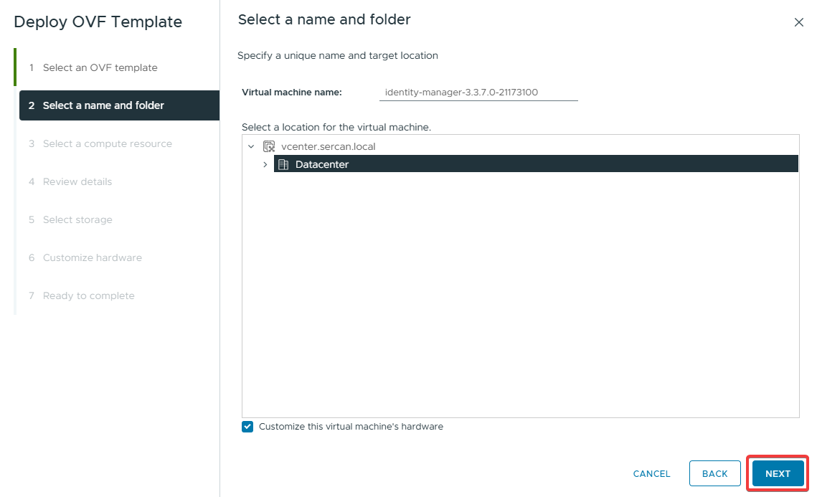The width and height of the screenshot is (817, 497).
Task: Collapse the vcenter.sercan.local tree node
Action: pyautogui.click(x=251, y=146)
